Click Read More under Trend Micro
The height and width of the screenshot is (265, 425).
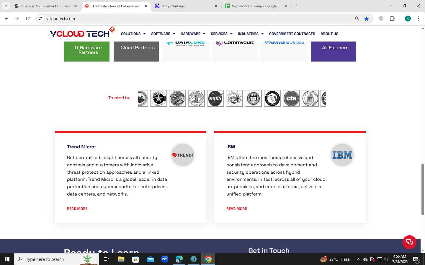click(x=77, y=209)
